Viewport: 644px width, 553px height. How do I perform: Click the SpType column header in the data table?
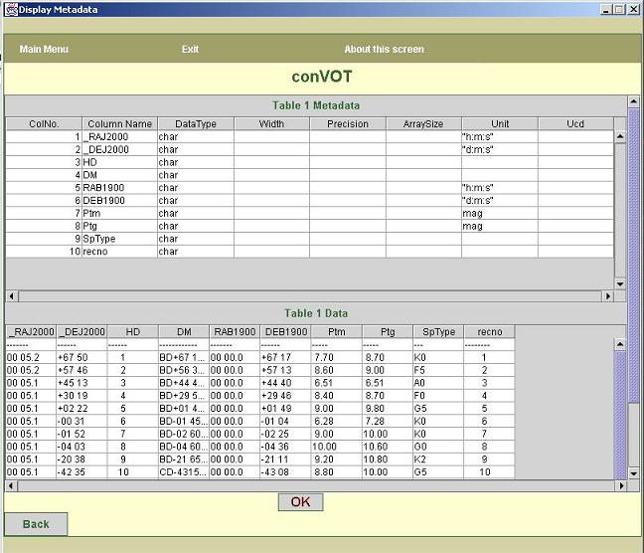436,332
